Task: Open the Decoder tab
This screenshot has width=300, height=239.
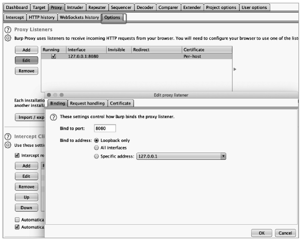Action: [x=145, y=8]
